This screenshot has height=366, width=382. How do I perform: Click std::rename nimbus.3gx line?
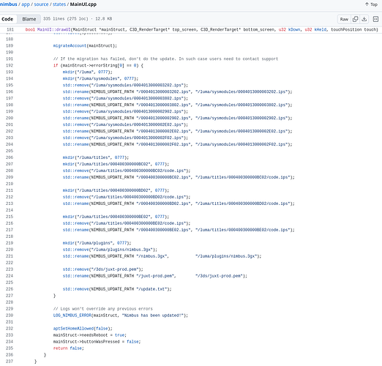[162, 256]
